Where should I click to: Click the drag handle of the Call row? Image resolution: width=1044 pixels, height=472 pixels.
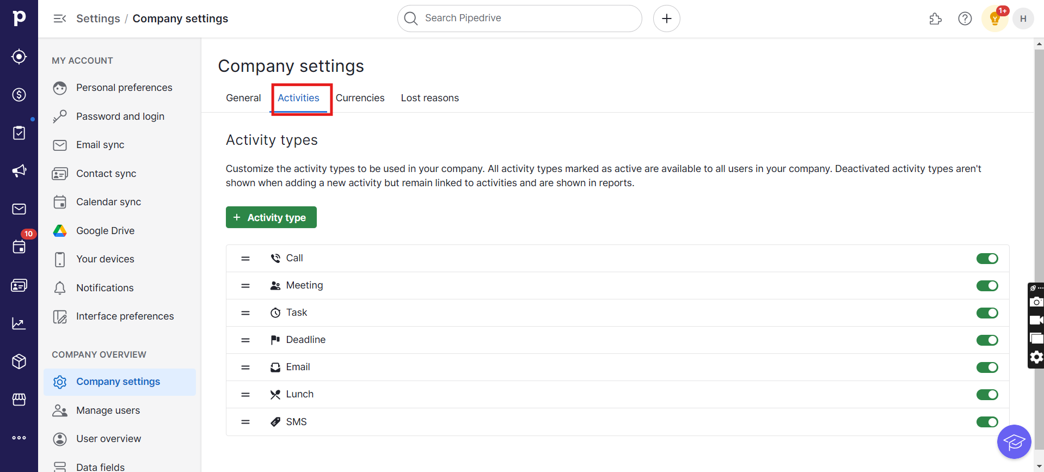tap(245, 259)
